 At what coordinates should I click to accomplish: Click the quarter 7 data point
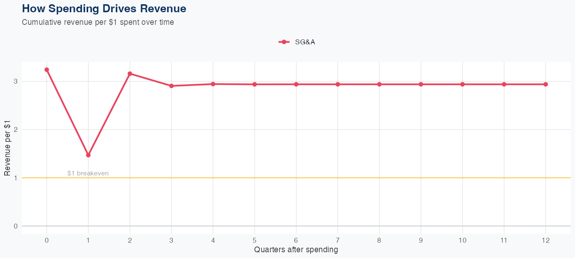pyautogui.click(x=338, y=84)
